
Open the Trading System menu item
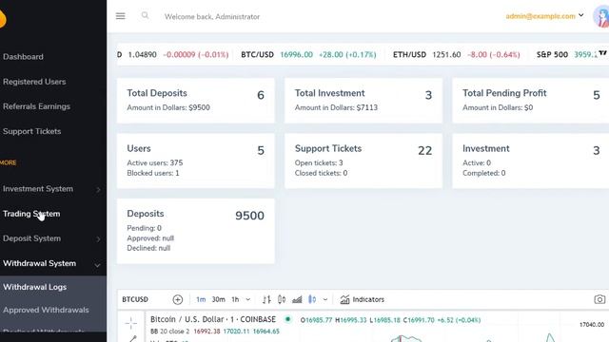[31, 214]
